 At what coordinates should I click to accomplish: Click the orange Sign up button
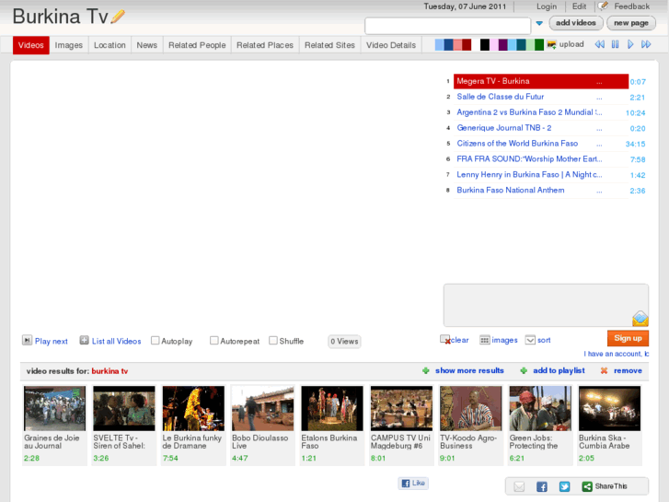[628, 338]
